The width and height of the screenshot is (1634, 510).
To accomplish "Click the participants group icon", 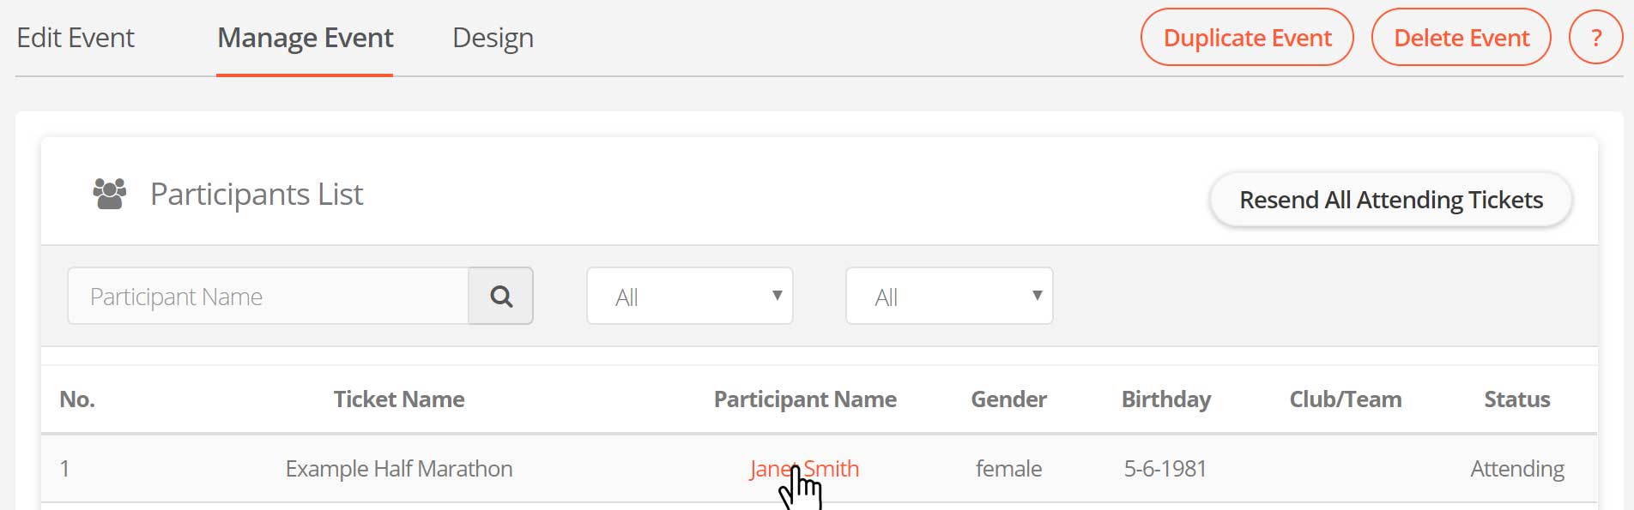I will tap(110, 194).
